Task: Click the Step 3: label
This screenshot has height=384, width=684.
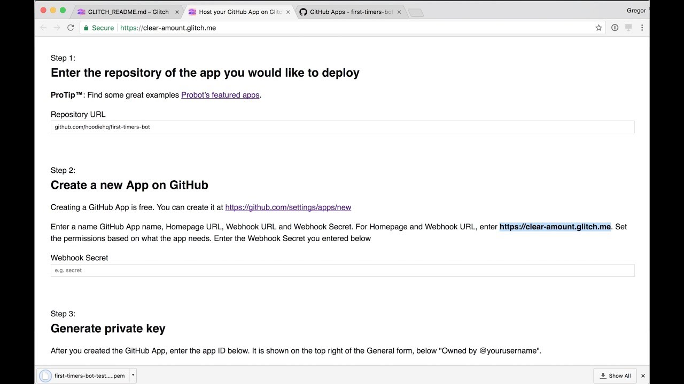Action: click(63, 314)
